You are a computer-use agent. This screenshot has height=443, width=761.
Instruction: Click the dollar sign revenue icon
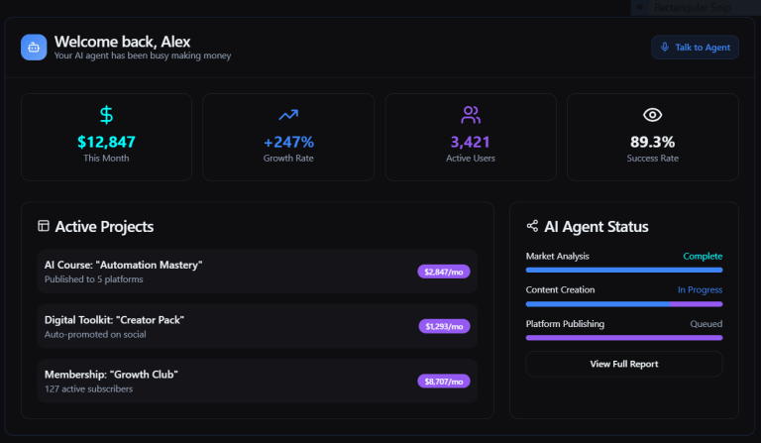click(x=106, y=115)
